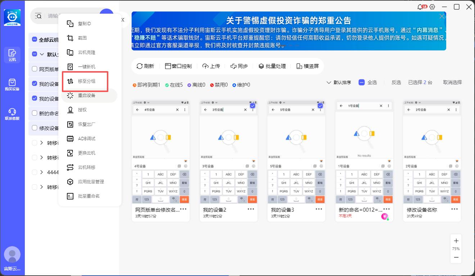Uncheck the 我的设备2 card checkbox
Image resolution: width=475 pixels, height=276 pixels.
[x=253, y=106]
